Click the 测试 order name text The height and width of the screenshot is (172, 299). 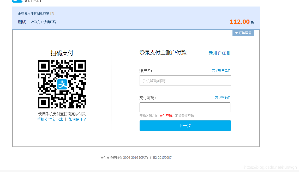[22, 22]
